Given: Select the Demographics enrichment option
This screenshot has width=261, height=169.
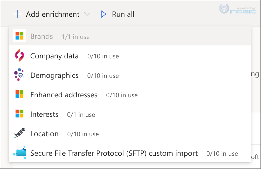Looking at the screenshot, I should (54, 75).
